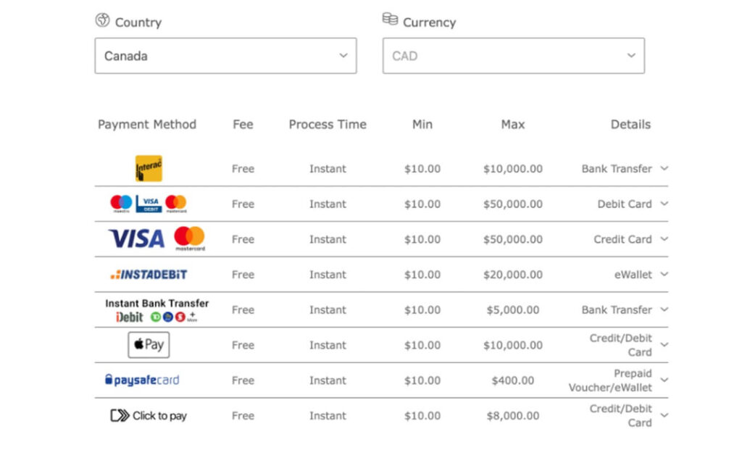742x450 pixels.
Task: Open the Currency dropdown showing CAD
Action: coord(514,56)
